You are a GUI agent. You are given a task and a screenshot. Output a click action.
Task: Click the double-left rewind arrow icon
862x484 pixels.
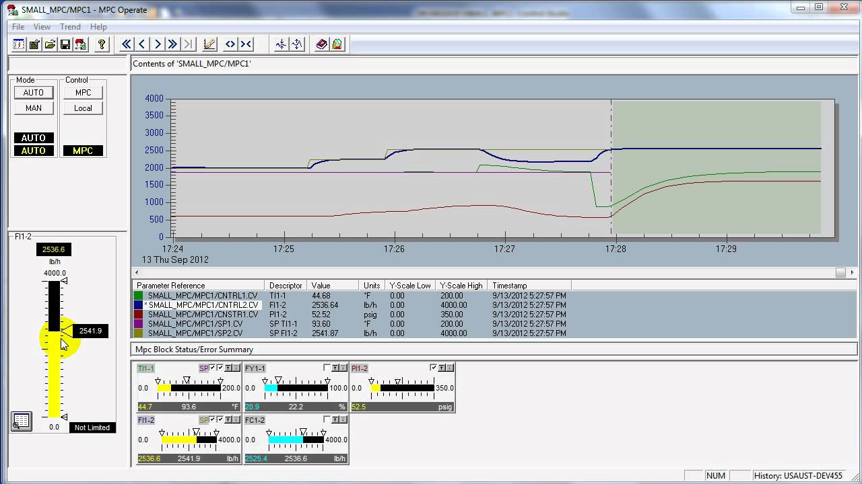click(126, 44)
